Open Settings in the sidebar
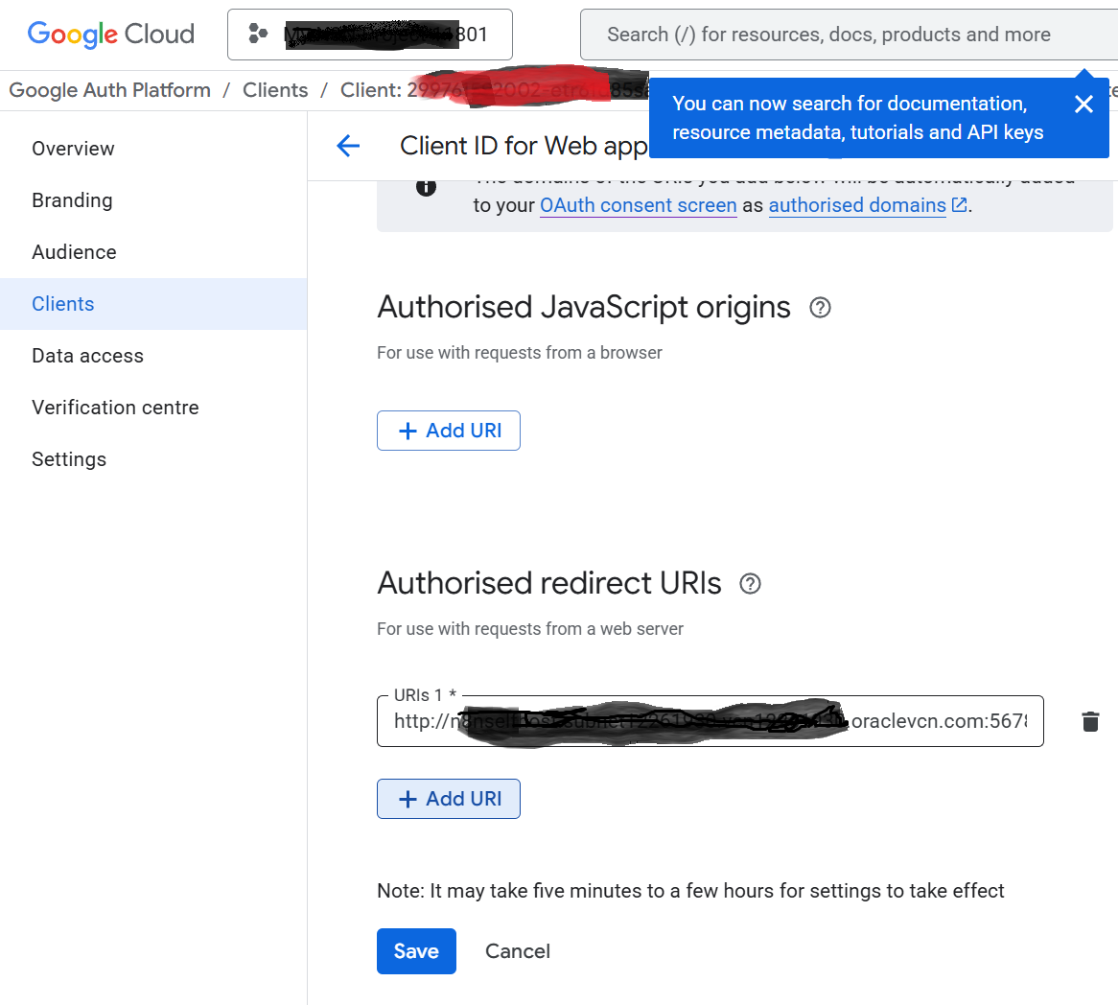Viewport: 1118px width, 1005px height. click(x=69, y=459)
